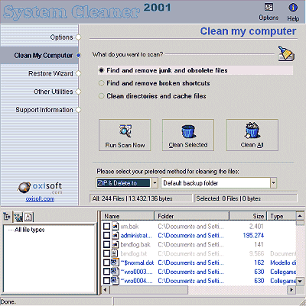Screen dimensions: 306x306
Task: Click the Run Scan Now button
Action: coord(125,135)
